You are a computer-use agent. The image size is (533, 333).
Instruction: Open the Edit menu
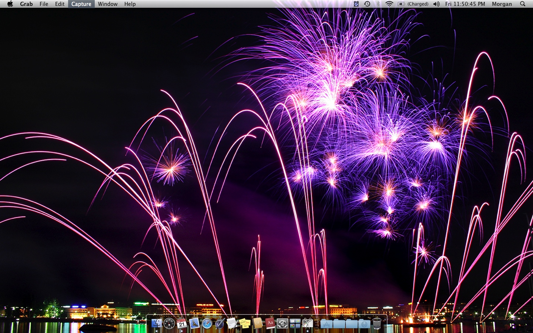(60, 4)
